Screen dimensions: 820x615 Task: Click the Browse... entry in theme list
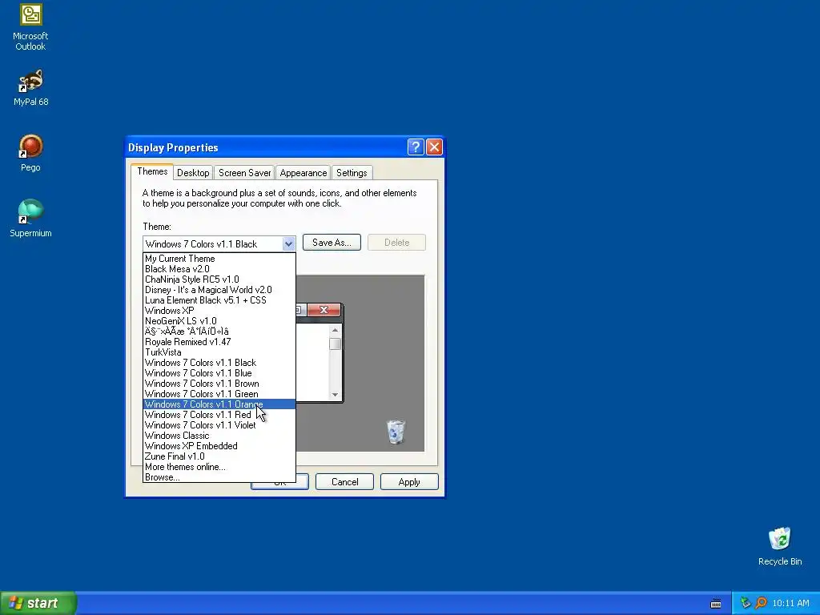(x=219, y=477)
